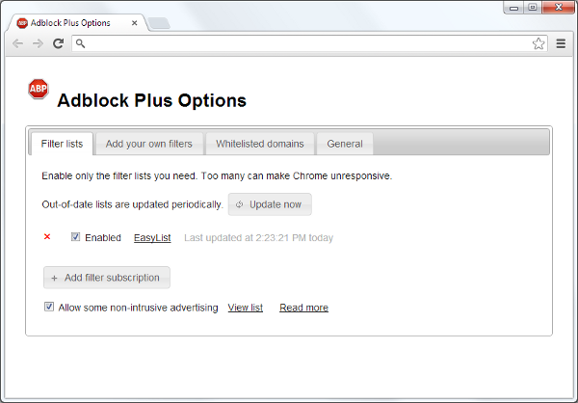The height and width of the screenshot is (403, 578).
Task: Follow the View list link
Action: (245, 308)
